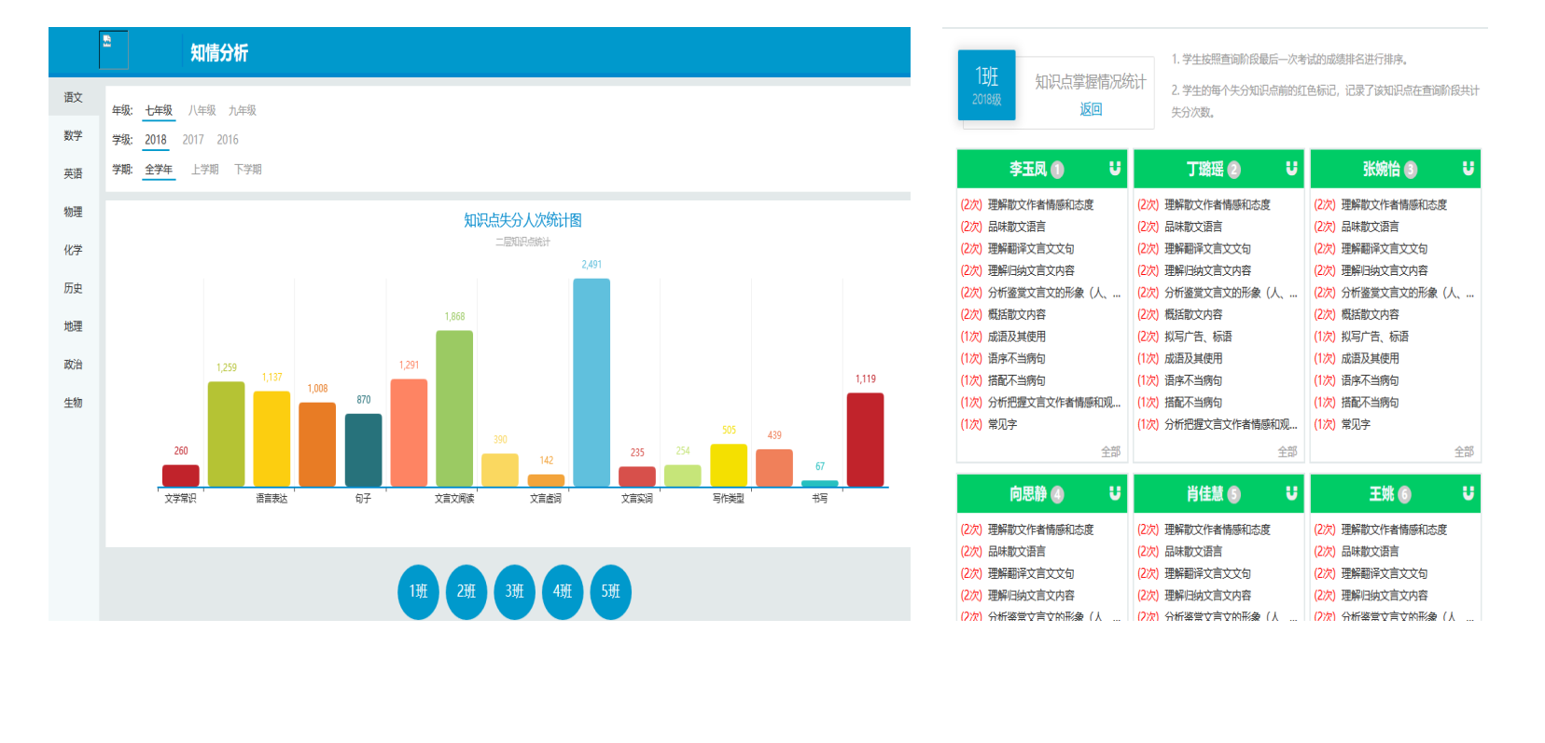Image resolution: width=1545 pixels, height=743 pixels.
Task: Click 常见字 entry on 李玉凤's card
Action: click(x=1002, y=424)
